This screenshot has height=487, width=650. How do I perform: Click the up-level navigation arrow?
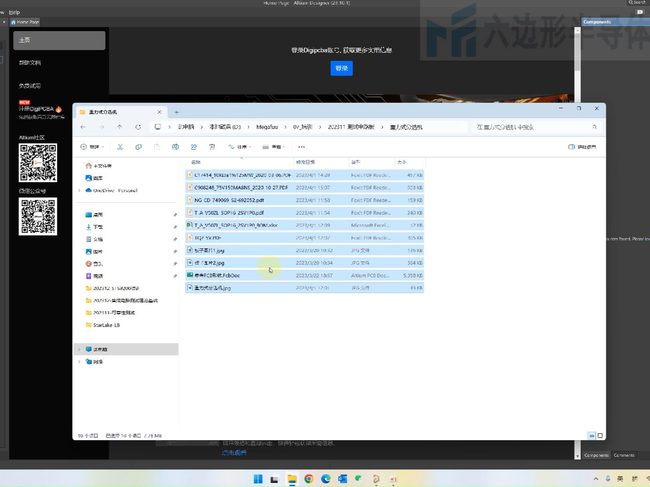(x=120, y=127)
